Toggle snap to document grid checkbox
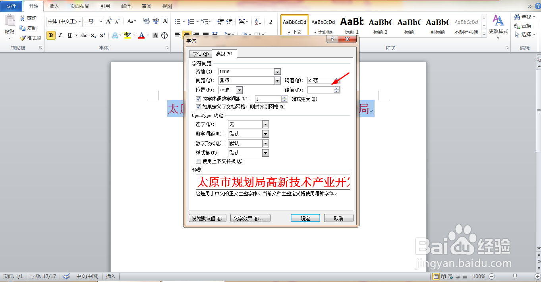541x282 pixels. tap(199, 107)
